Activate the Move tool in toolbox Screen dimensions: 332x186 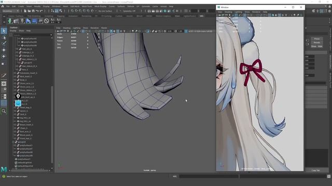4,50
